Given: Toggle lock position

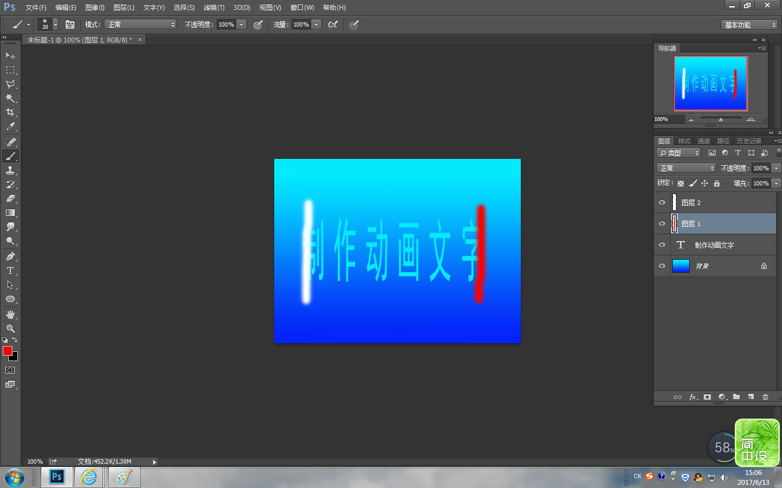Looking at the screenshot, I should pyautogui.click(x=704, y=183).
